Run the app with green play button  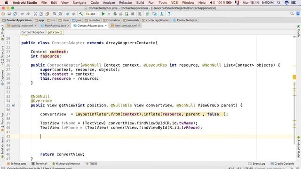coord(103,14)
